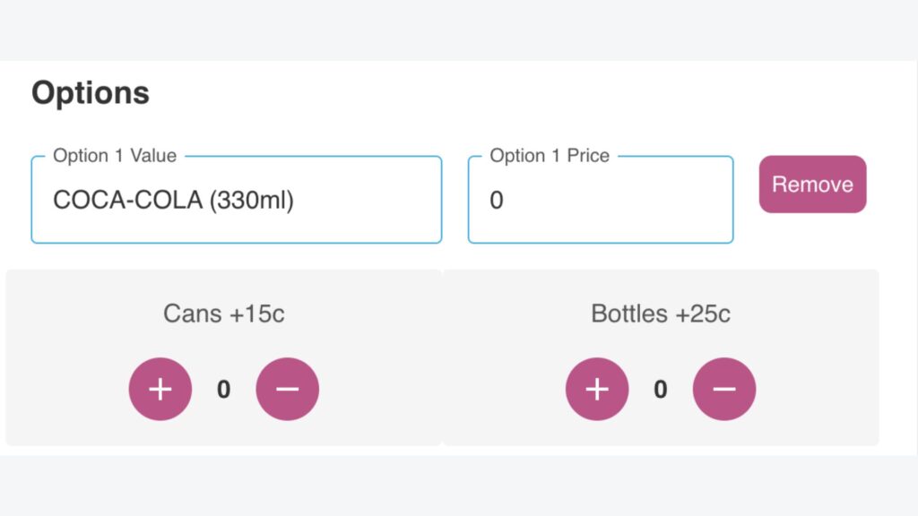Decrease the Cans quantity with minus
The image size is (918, 516).
[x=288, y=389]
